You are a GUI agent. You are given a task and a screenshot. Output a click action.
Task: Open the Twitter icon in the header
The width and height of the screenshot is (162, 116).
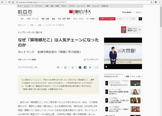pos(25,12)
